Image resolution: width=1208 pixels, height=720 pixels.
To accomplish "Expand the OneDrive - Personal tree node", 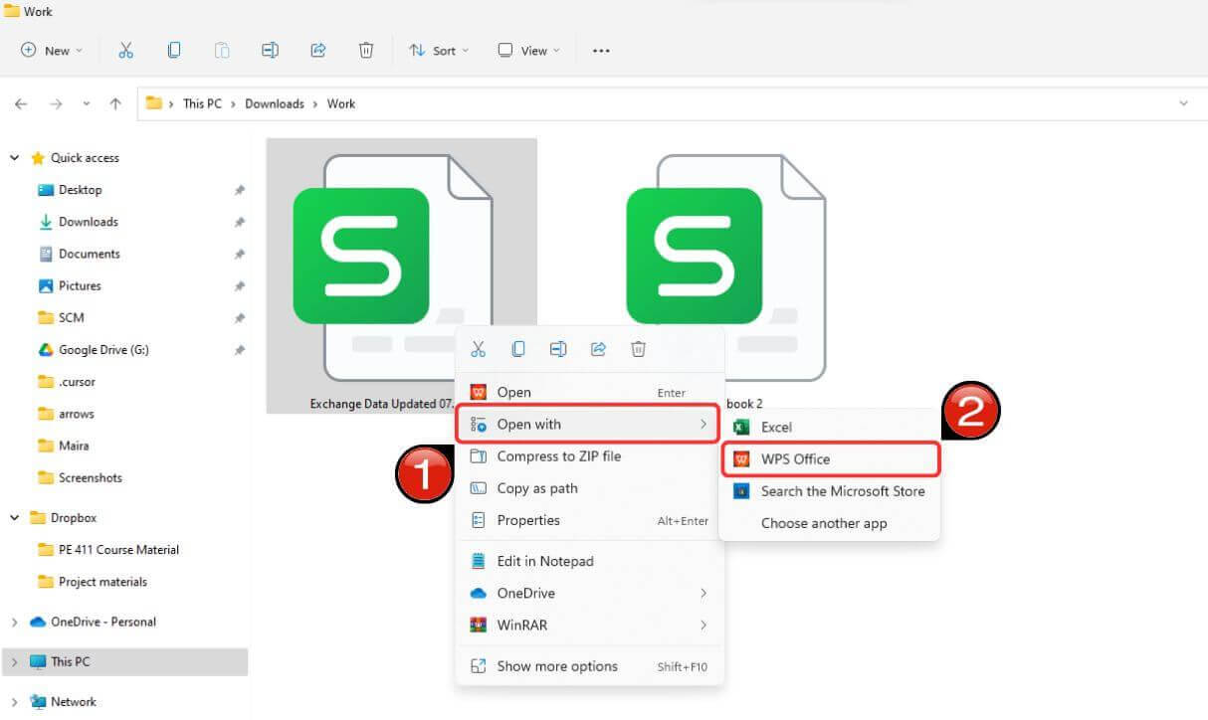I will [x=14, y=623].
